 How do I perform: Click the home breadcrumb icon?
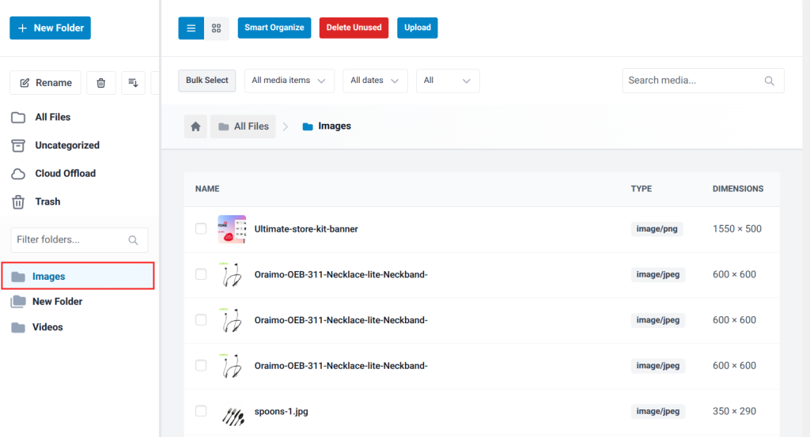point(196,126)
